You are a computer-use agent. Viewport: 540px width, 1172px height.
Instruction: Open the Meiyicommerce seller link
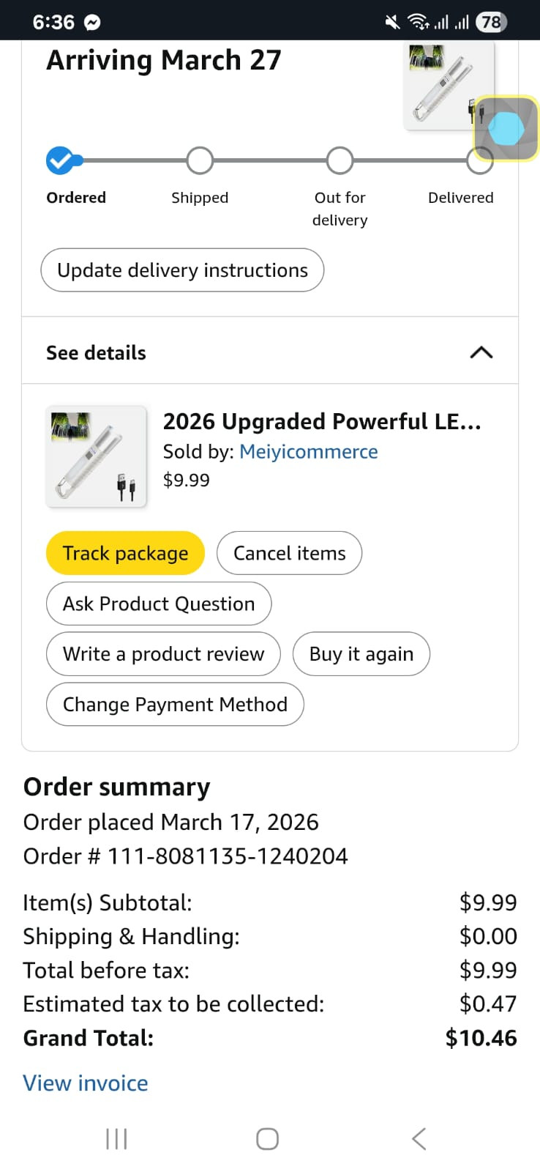[309, 451]
